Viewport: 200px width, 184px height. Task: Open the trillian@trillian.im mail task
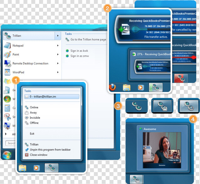click(52, 96)
